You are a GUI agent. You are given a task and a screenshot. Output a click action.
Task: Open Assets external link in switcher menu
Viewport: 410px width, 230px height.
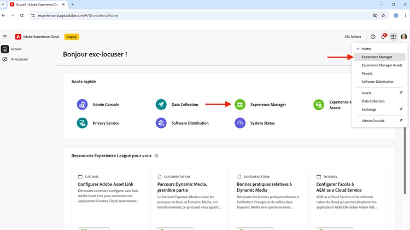tap(380, 93)
